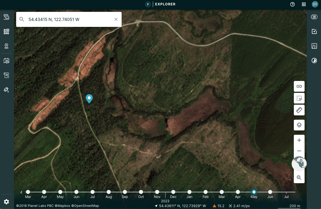
Task: Open the imagery layers stack panel
Action: [x=6, y=17]
